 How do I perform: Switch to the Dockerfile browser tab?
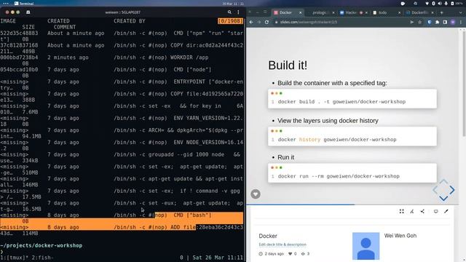[x=419, y=12]
